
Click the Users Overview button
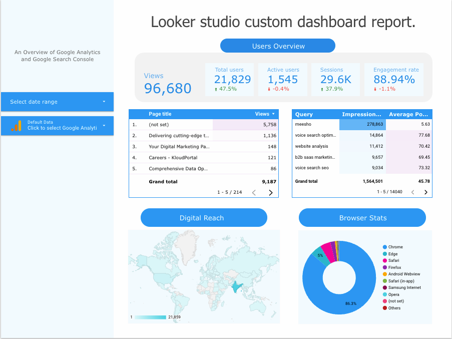pyautogui.click(x=277, y=45)
